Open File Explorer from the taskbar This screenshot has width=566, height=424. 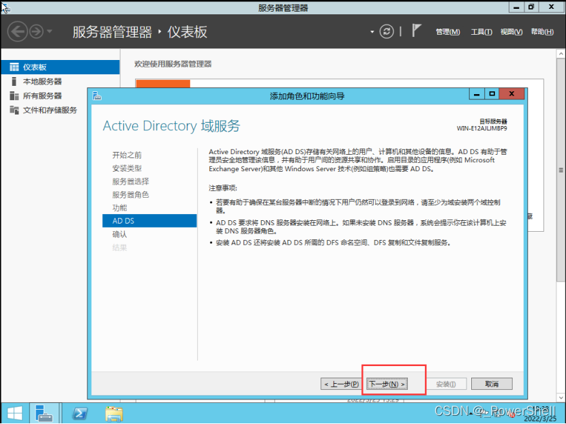(x=114, y=414)
